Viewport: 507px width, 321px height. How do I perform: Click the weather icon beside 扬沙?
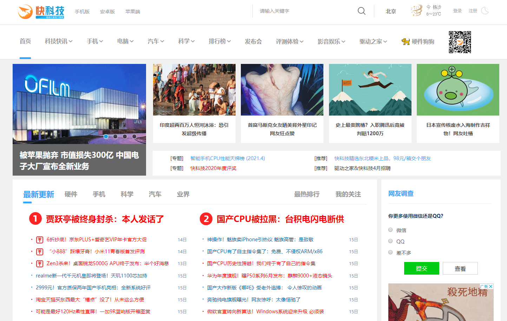pyautogui.click(x=417, y=11)
